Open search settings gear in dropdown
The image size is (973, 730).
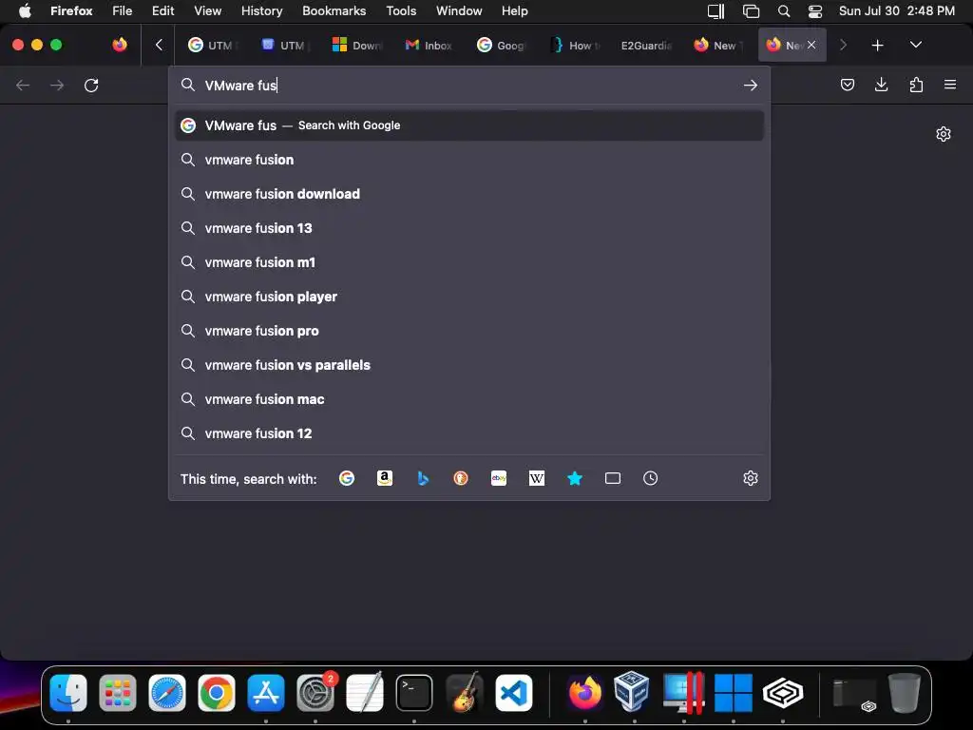tap(751, 478)
